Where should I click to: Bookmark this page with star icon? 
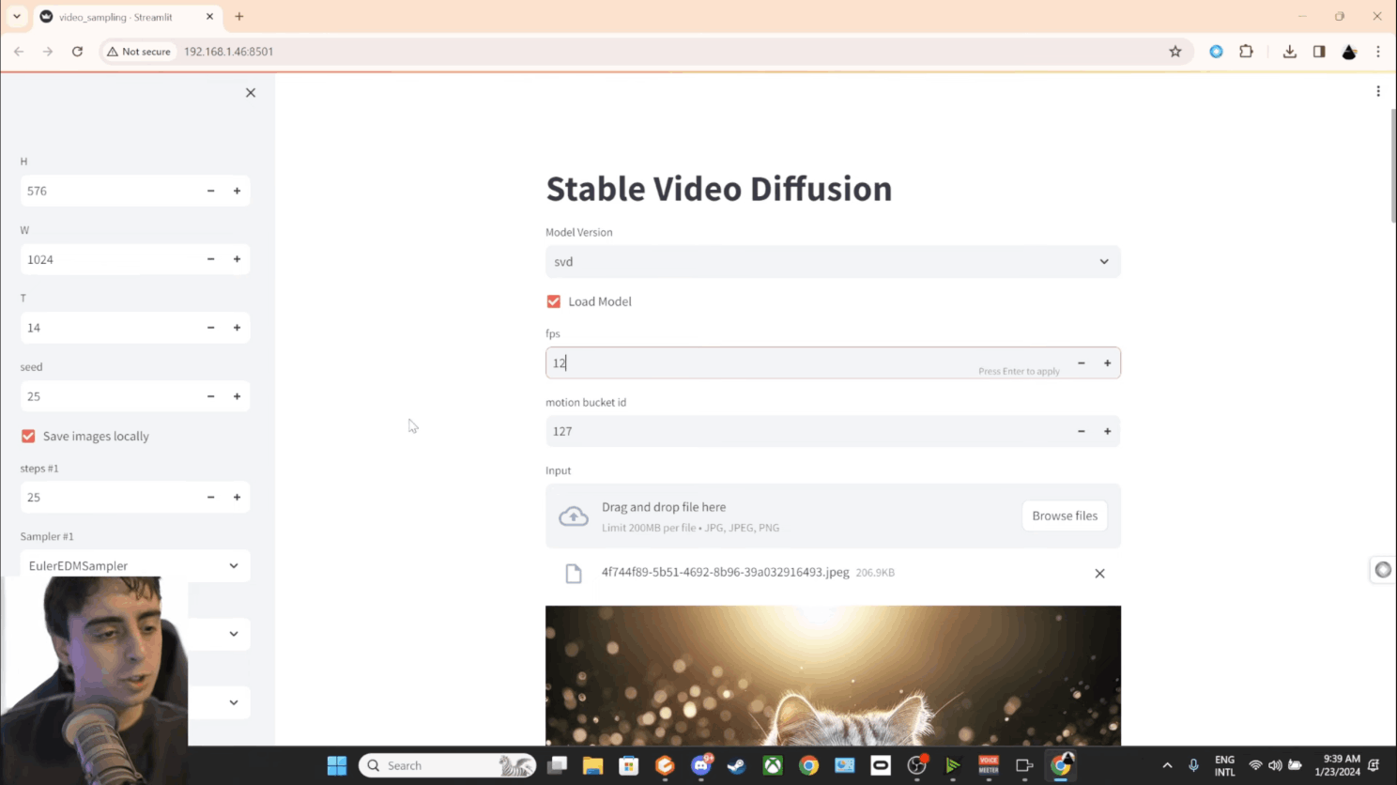point(1175,52)
